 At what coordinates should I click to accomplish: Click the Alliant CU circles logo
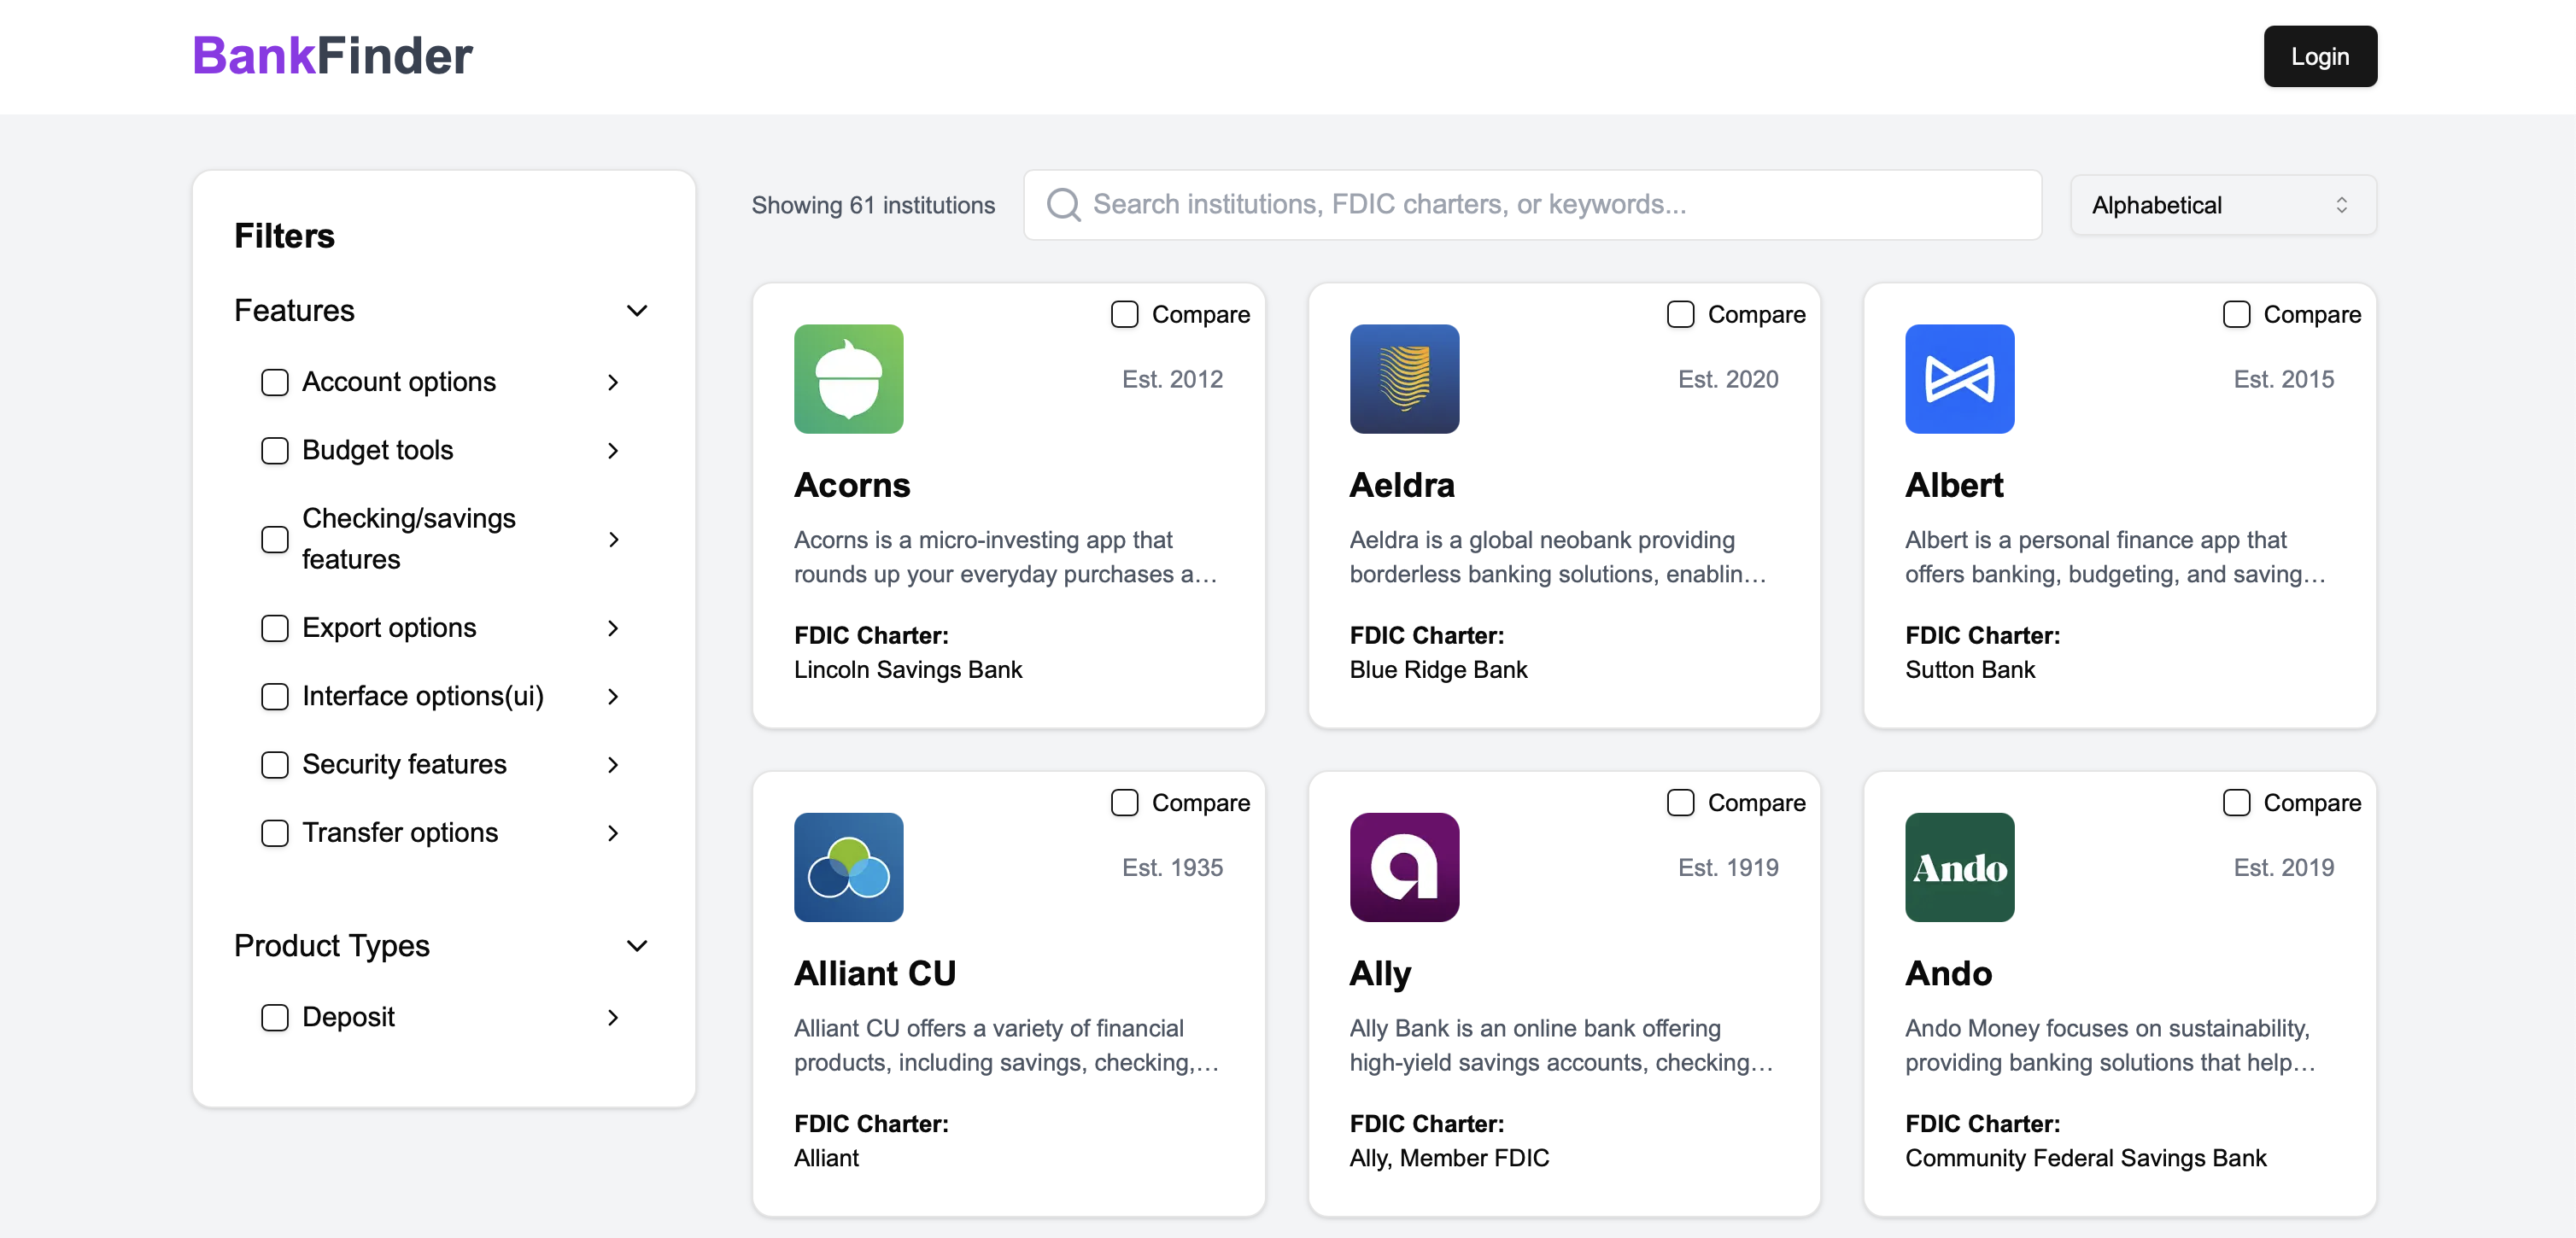click(848, 867)
